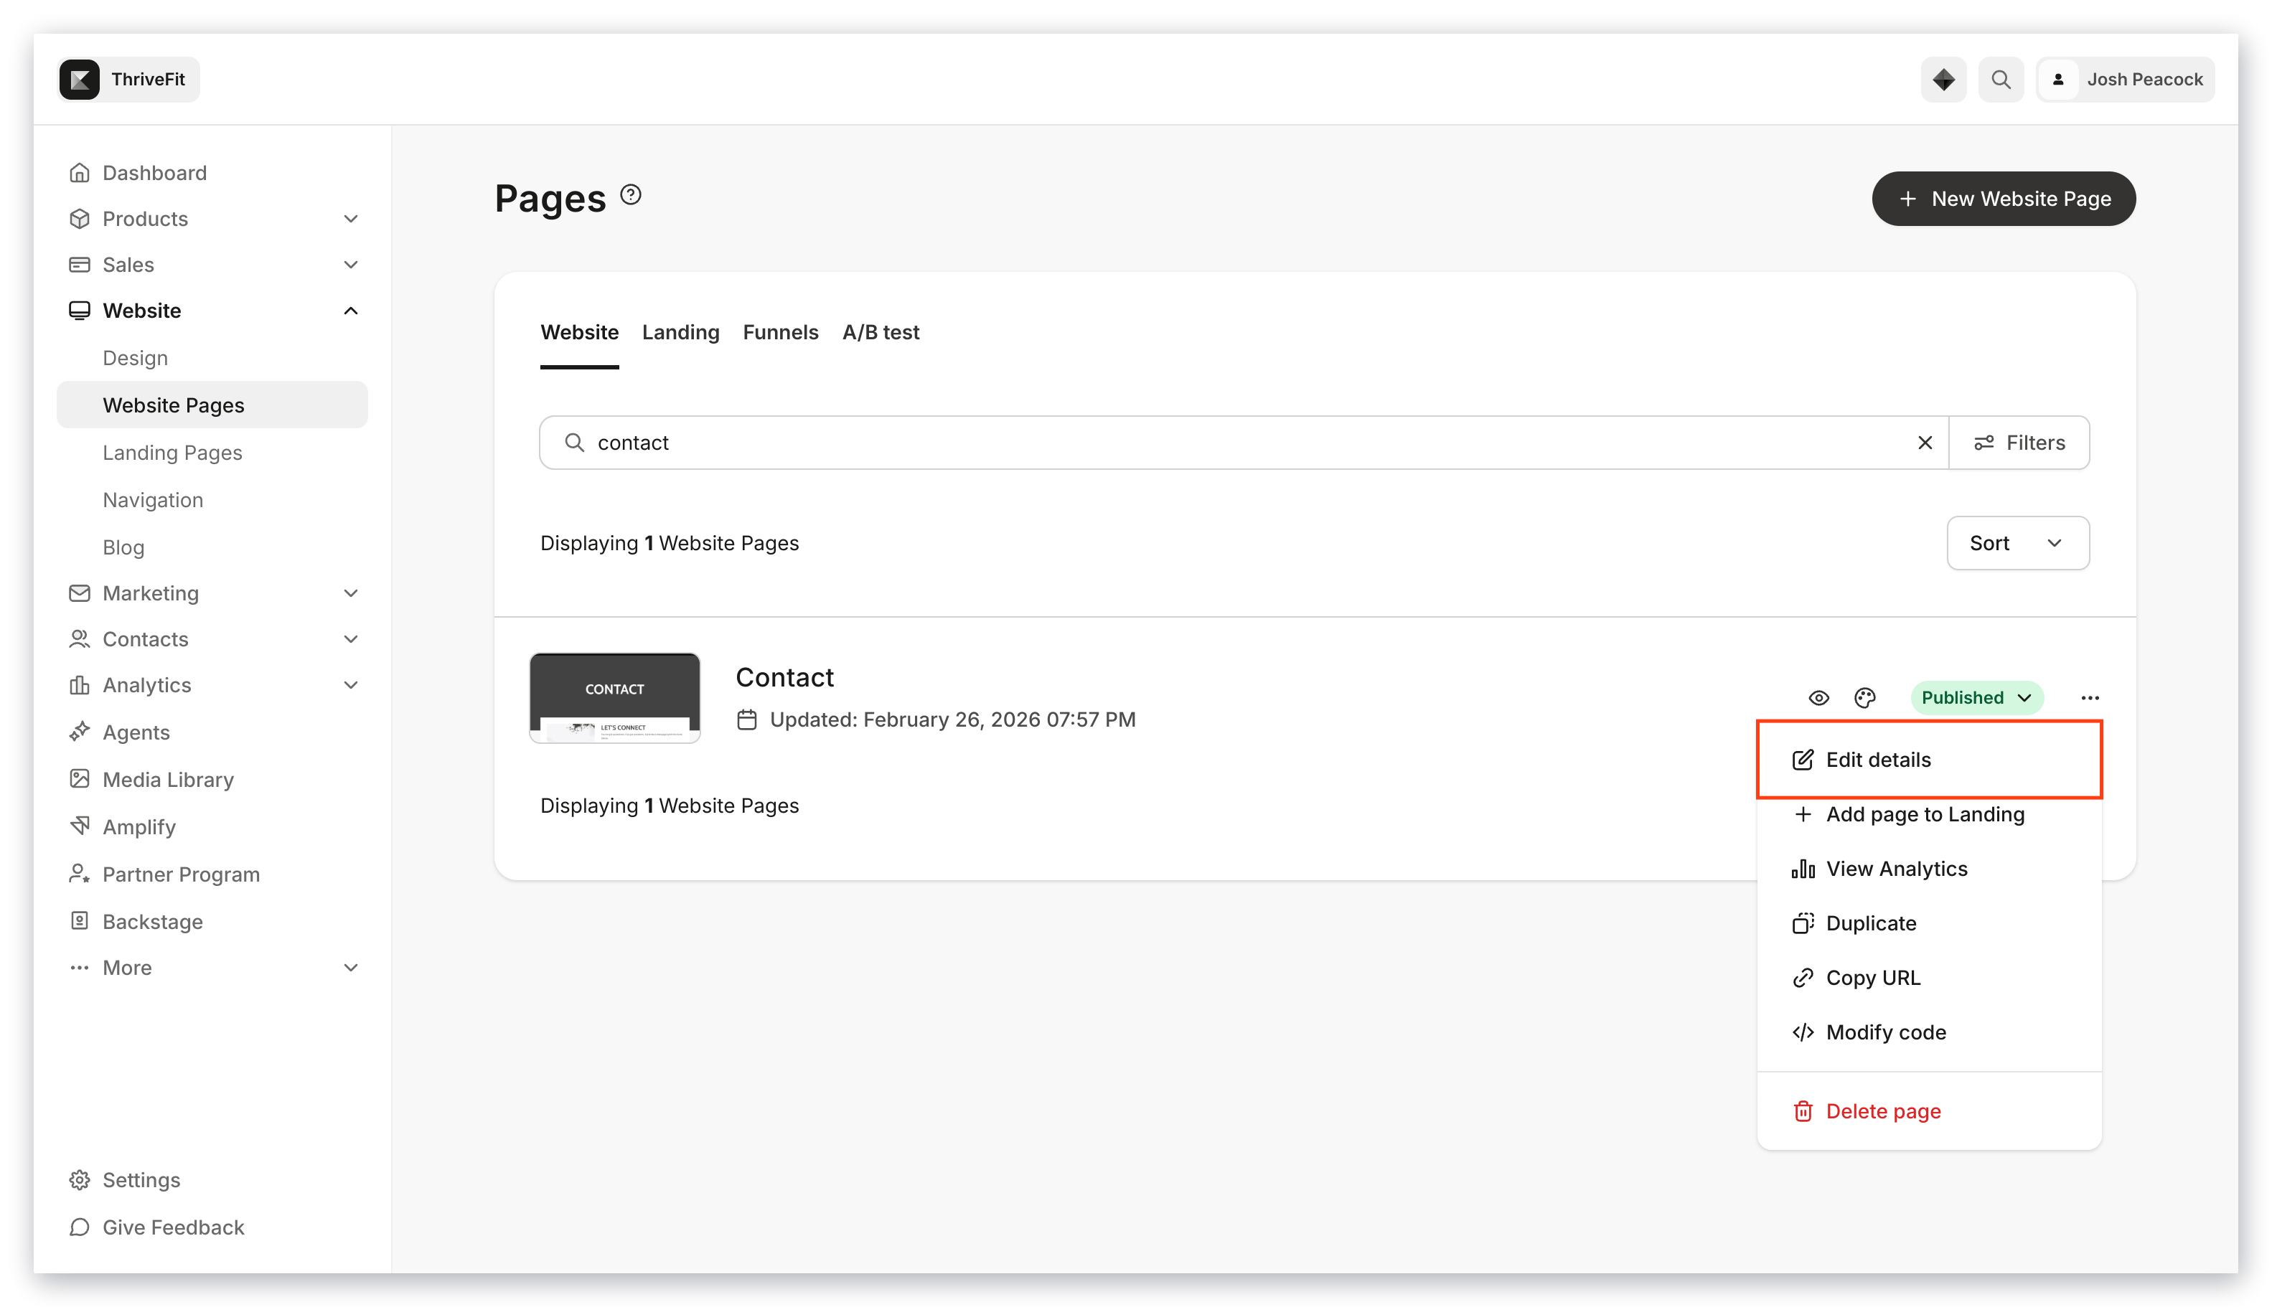The width and height of the screenshot is (2272, 1307).
Task: Click inside the pages search field
Action: pyautogui.click(x=1244, y=443)
